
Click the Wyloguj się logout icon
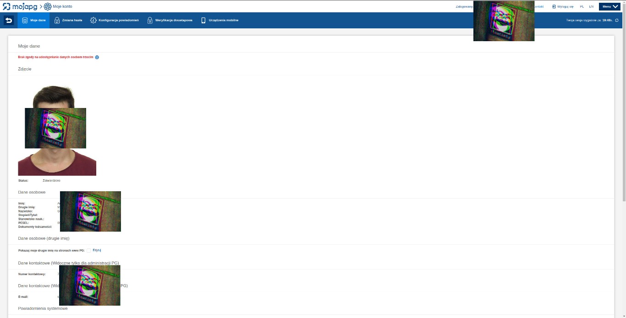coord(554,7)
